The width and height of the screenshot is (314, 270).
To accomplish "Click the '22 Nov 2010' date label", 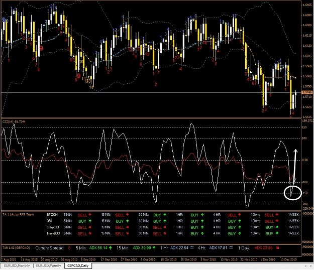I will [249, 259].
